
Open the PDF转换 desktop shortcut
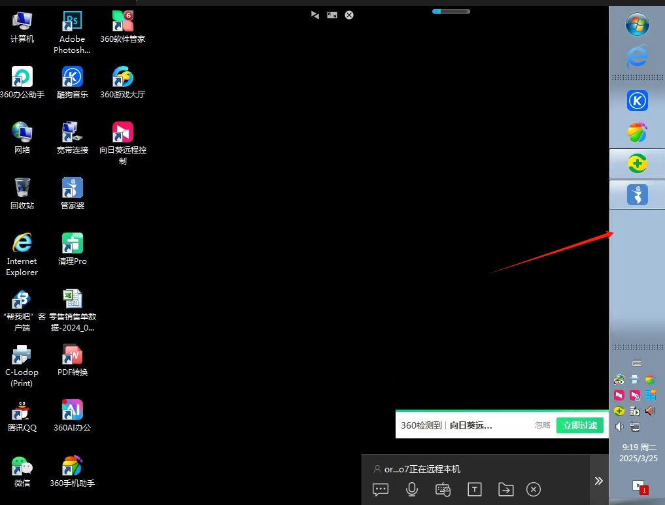point(72,360)
